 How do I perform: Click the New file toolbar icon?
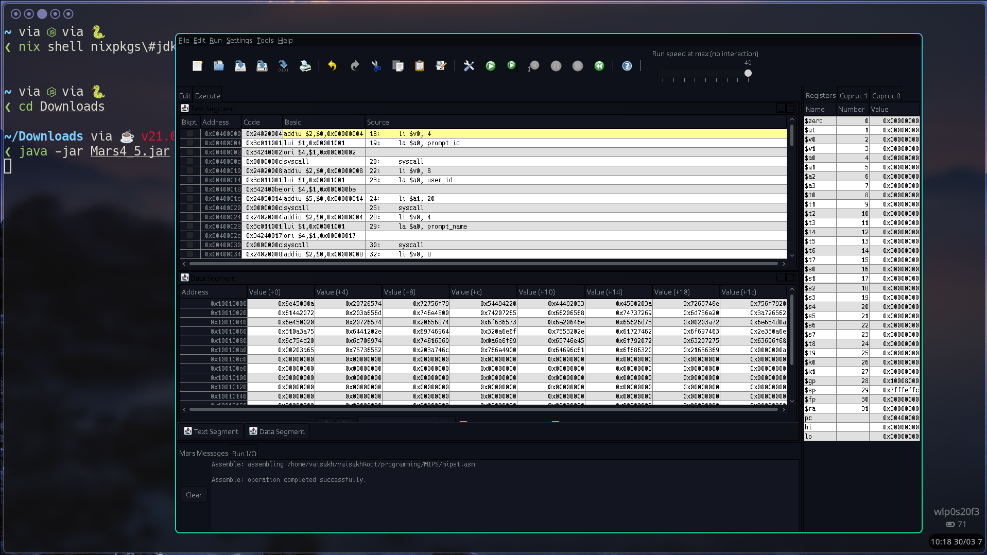pos(197,66)
